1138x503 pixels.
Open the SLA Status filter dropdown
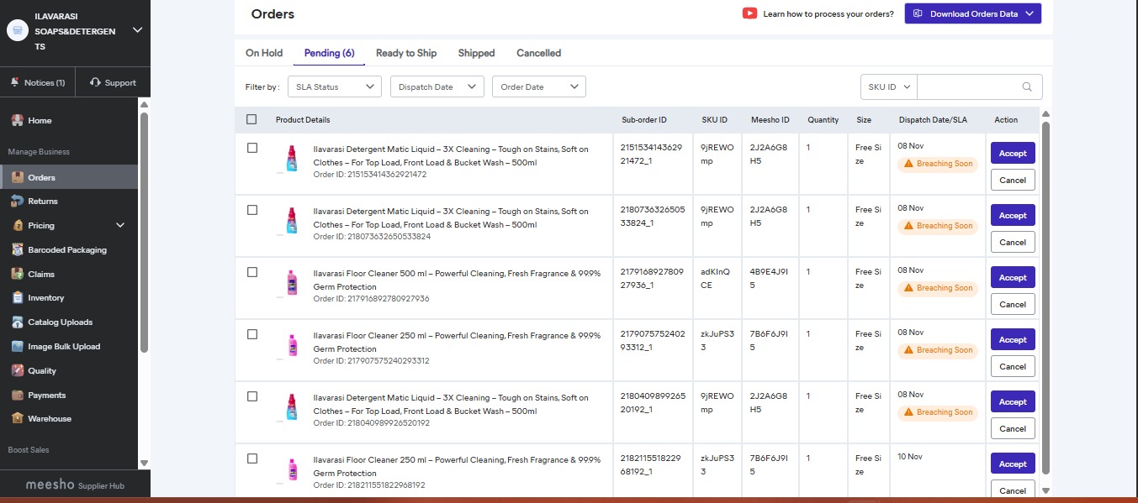[x=334, y=86]
